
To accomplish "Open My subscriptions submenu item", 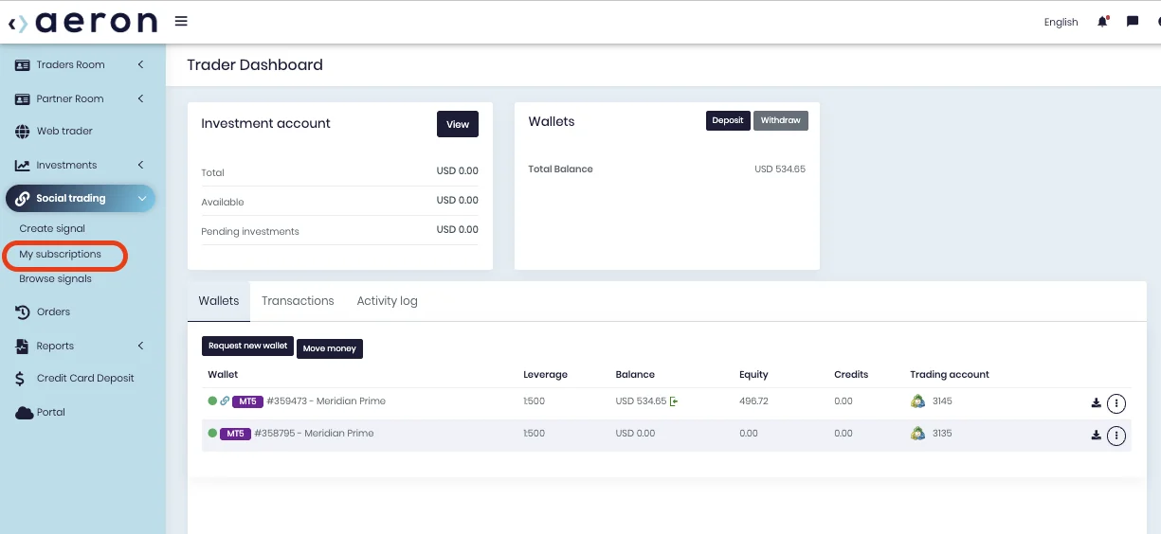I will pos(60,255).
